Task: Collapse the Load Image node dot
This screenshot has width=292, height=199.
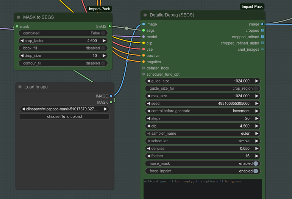Action: (x=20, y=87)
